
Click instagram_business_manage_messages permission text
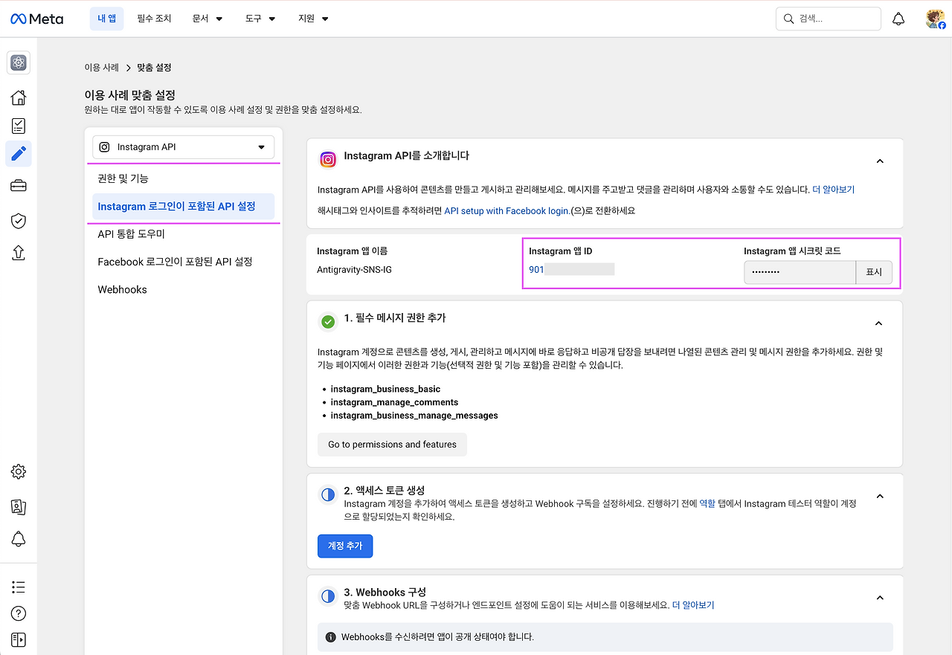414,416
